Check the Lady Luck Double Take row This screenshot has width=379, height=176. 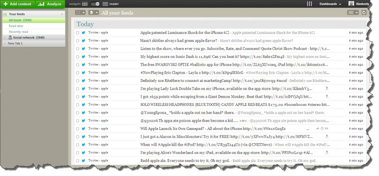tap(78, 89)
